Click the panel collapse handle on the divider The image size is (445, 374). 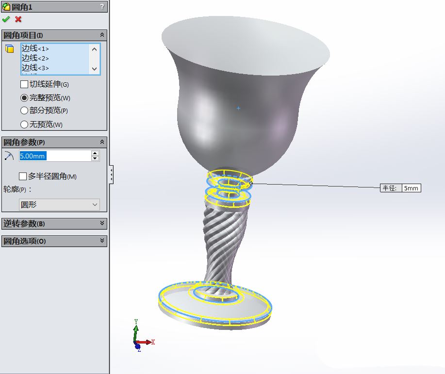point(111,174)
